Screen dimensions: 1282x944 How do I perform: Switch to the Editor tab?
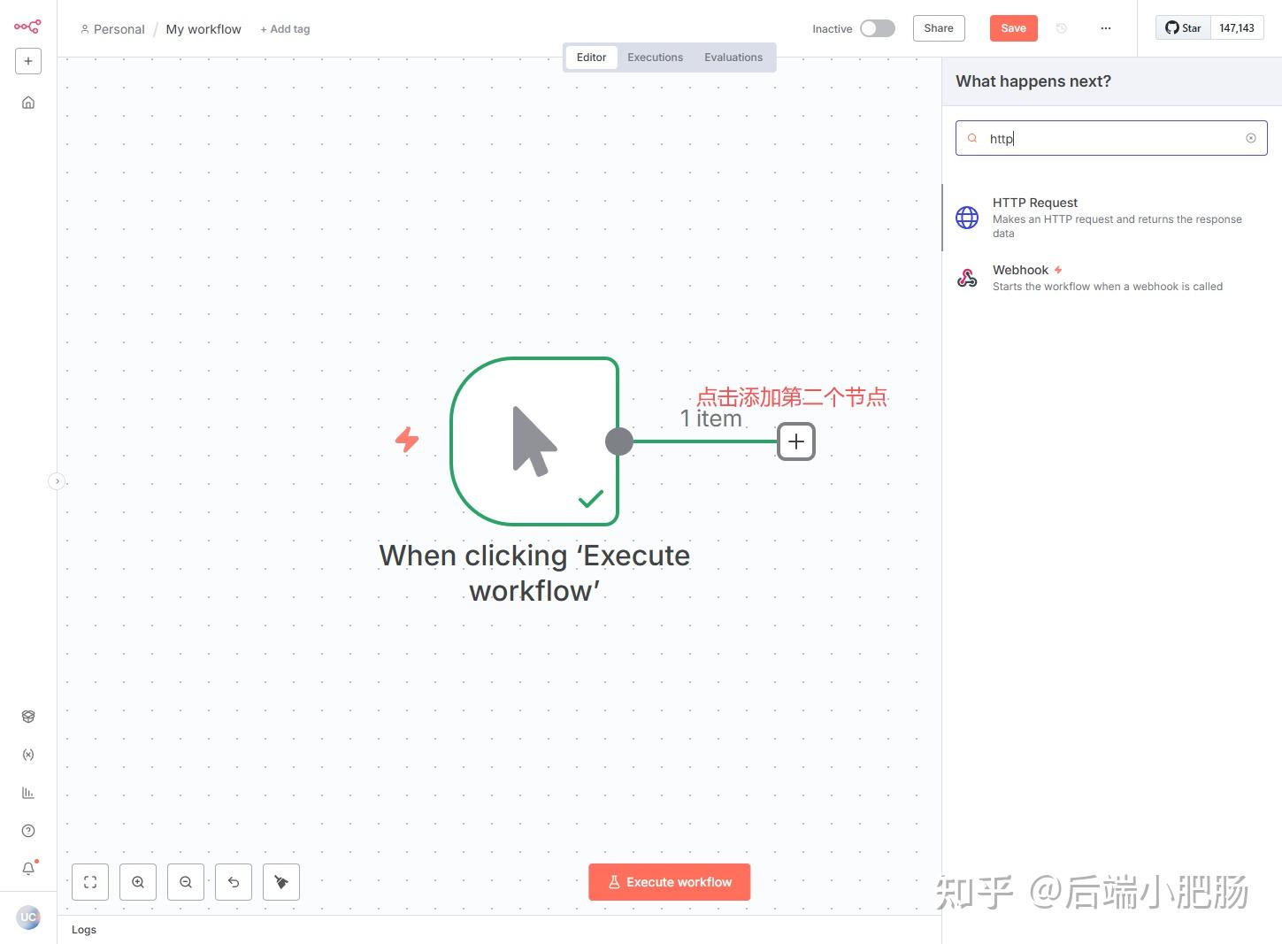click(591, 58)
